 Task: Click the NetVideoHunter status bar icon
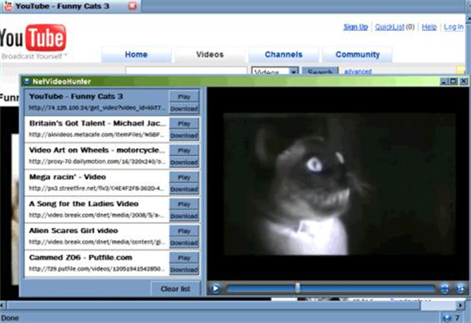coord(447,318)
